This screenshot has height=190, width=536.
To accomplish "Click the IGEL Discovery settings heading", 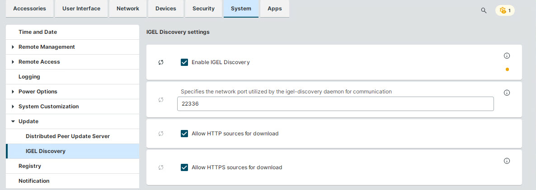I will 178,32.
